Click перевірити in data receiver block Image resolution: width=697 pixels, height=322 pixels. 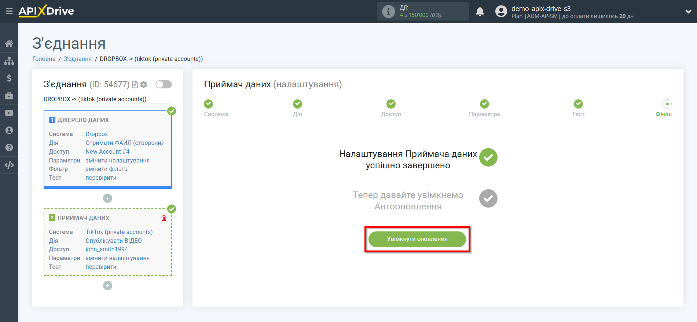[x=101, y=267]
